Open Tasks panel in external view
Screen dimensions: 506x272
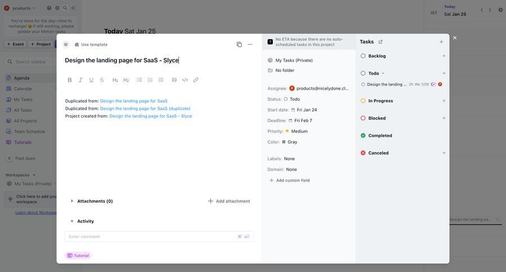pos(380,42)
